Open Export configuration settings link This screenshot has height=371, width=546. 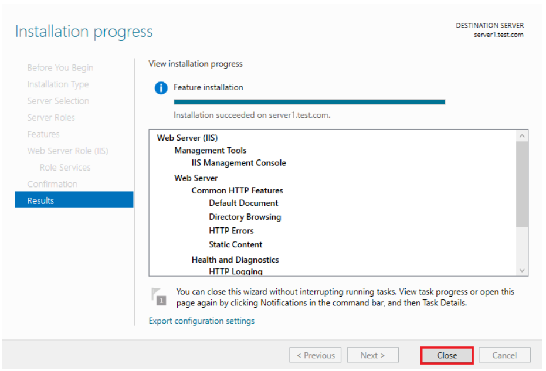point(202,321)
